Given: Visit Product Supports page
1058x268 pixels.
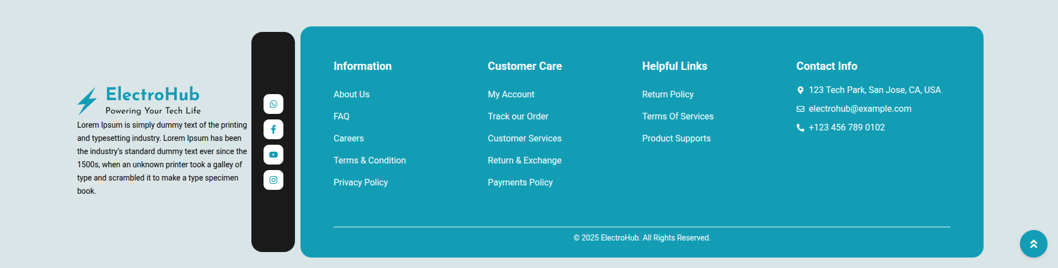Looking at the screenshot, I should click(676, 139).
